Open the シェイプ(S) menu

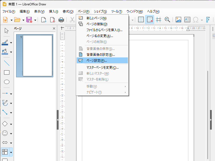click(100, 12)
